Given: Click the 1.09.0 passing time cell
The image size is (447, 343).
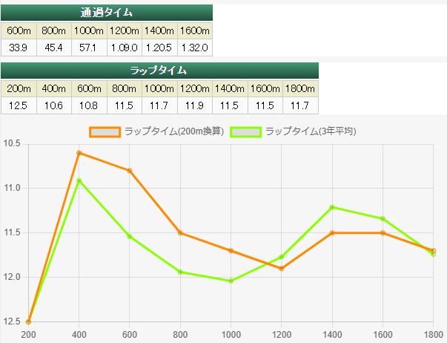Looking at the screenshot, I should click(124, 47).
